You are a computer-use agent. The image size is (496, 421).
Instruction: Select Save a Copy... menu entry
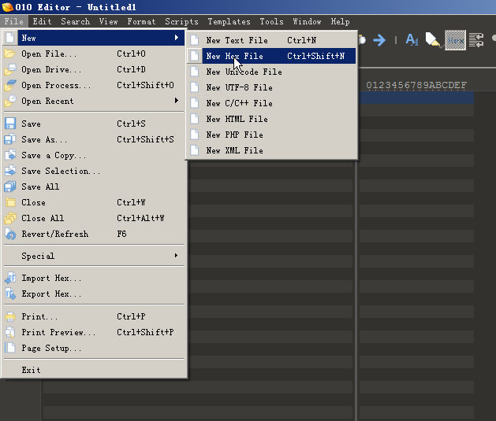[94, 155]
